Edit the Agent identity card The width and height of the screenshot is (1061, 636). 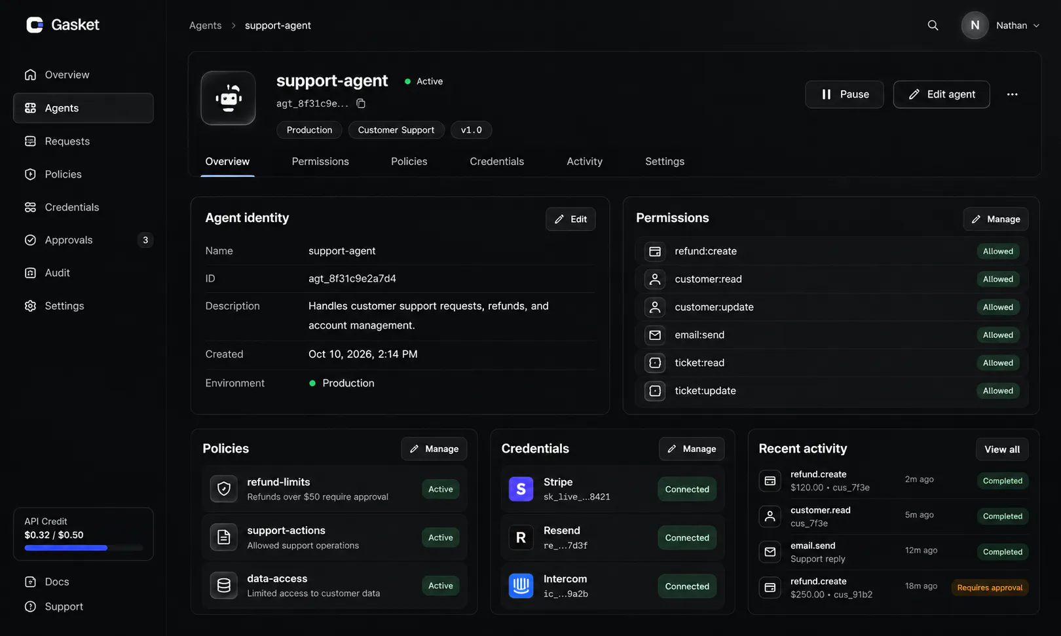pyautogui.click(x=570, y=219)
